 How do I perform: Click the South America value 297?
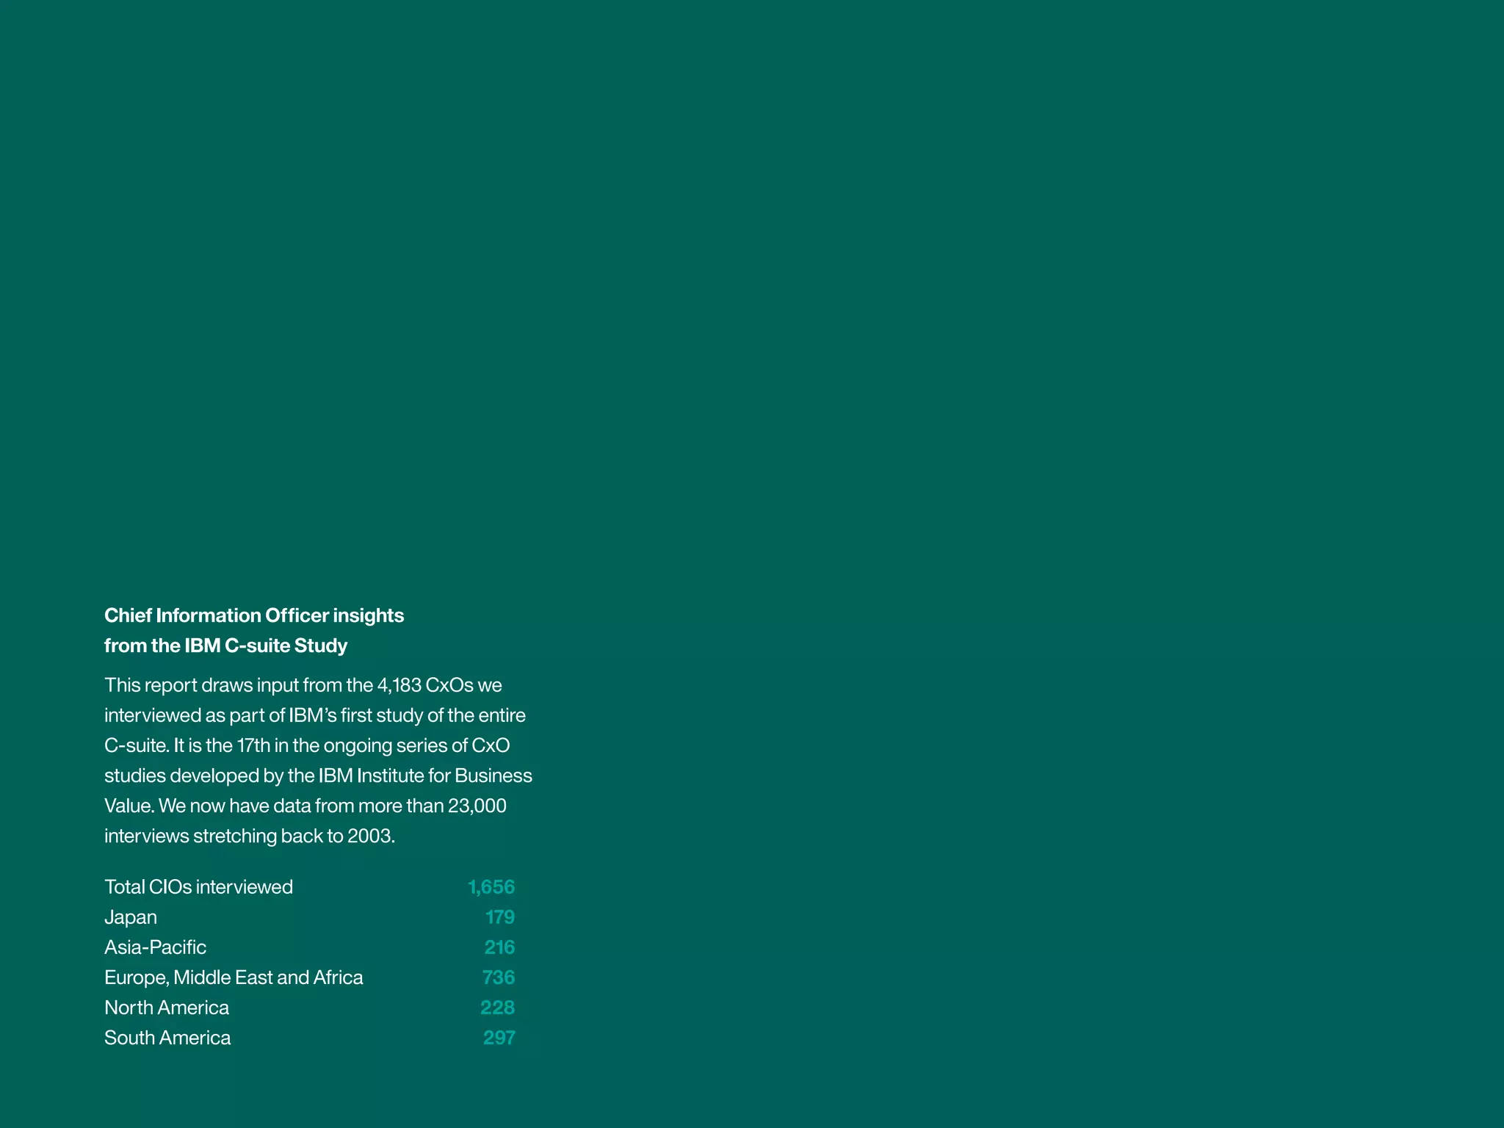point(499,1038)
